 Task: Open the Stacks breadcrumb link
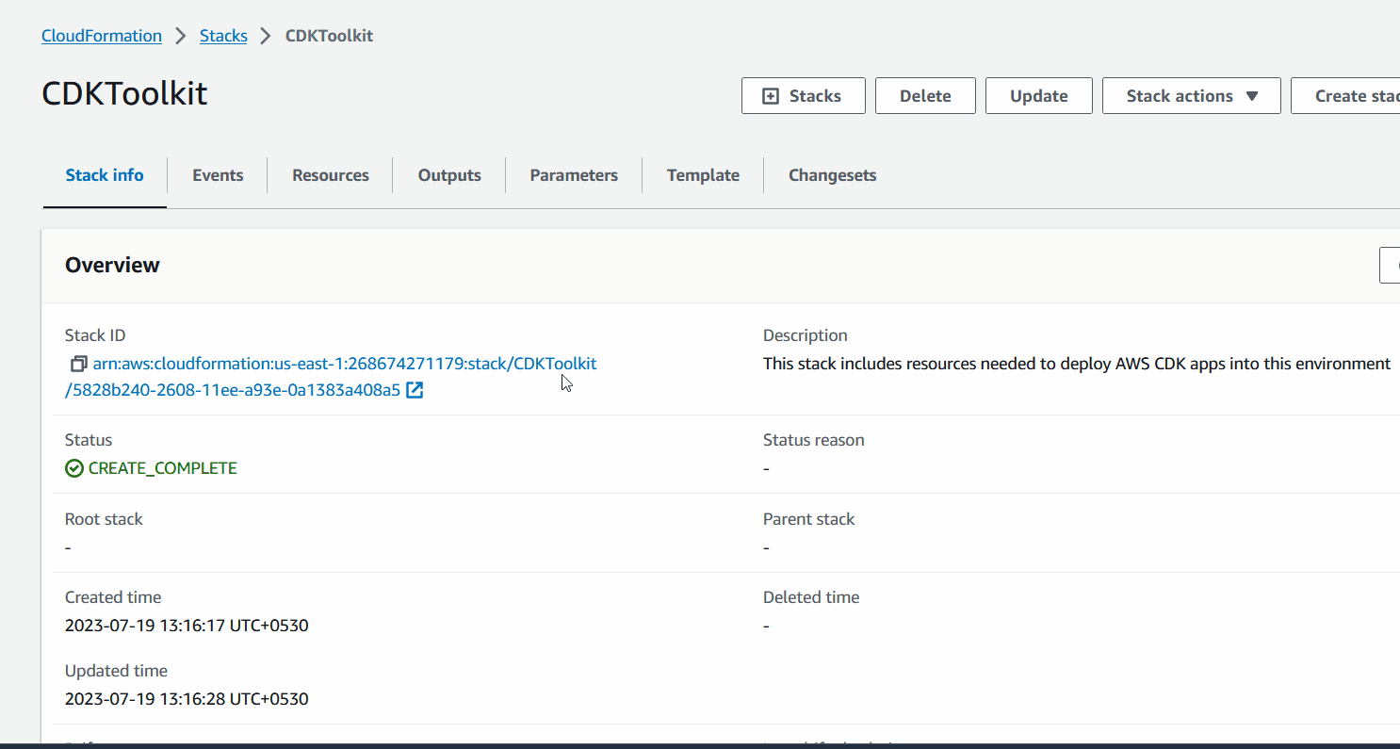223,35
